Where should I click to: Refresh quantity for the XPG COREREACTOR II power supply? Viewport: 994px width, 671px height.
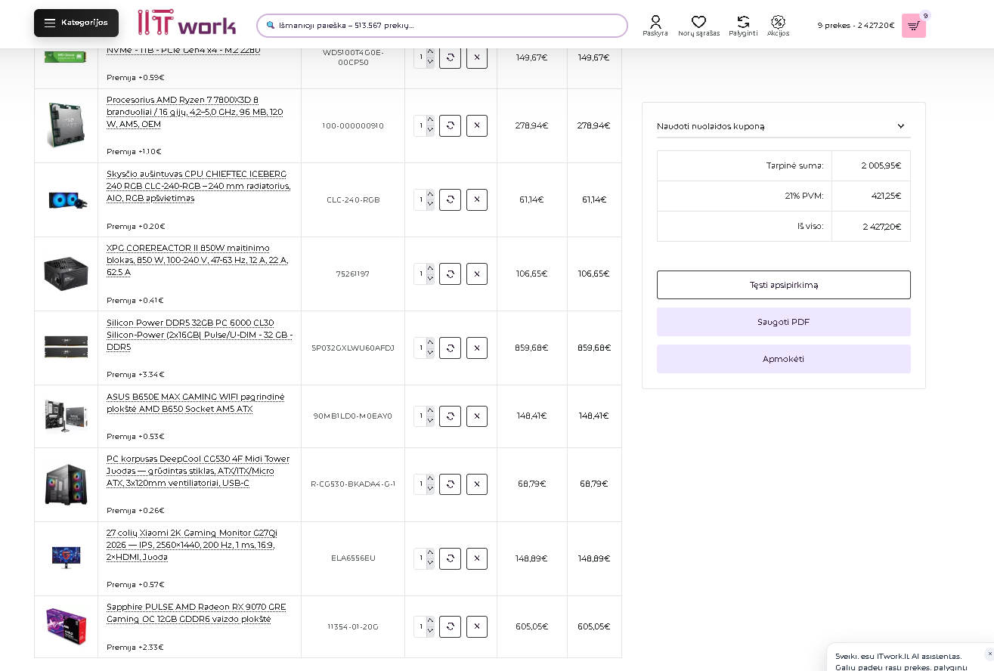point(450,274)
